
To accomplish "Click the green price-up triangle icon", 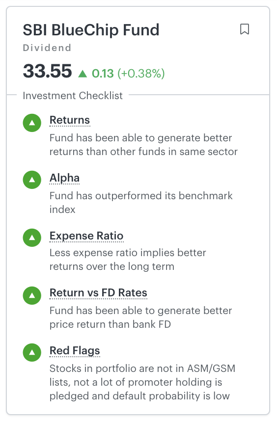I will (x=83, y=74).
